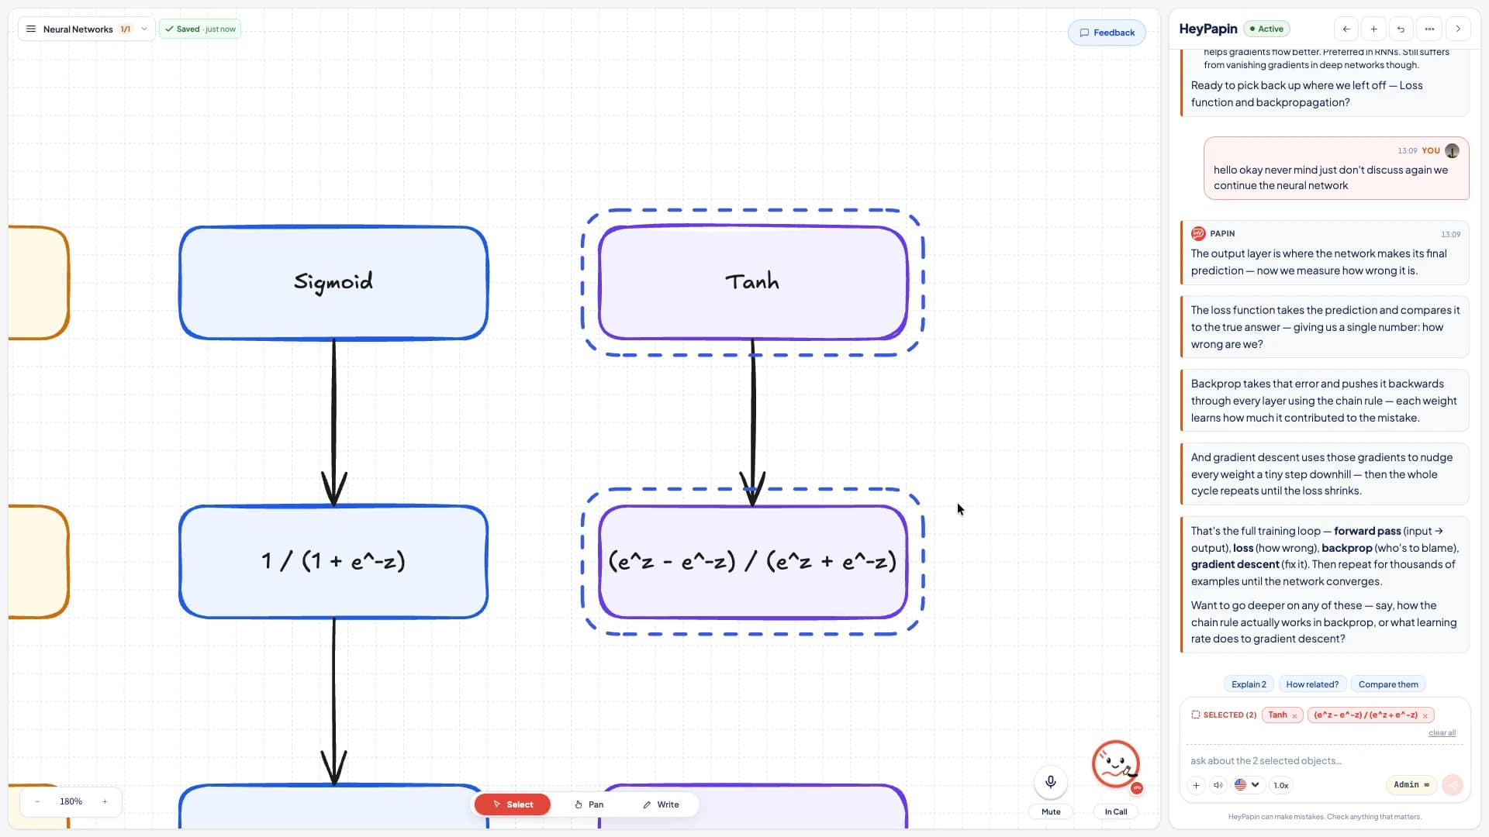Mute the microphone

[x=1051, y=782]
